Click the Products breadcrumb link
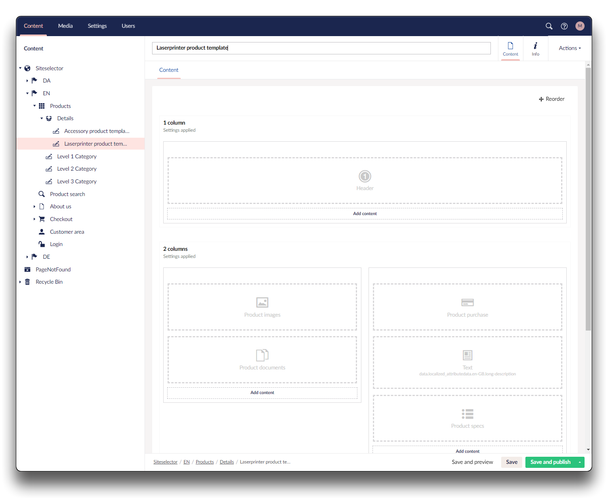Viewport: 608px width, 500px height. click(x=205, y=462)
